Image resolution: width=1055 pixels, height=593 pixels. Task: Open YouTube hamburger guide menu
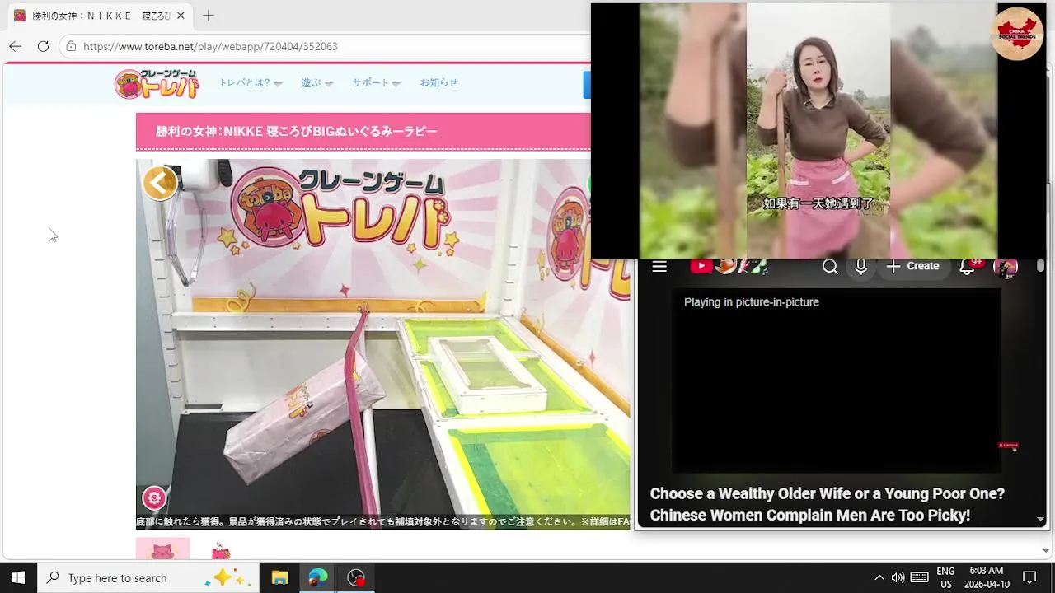[x=659, y=267]
